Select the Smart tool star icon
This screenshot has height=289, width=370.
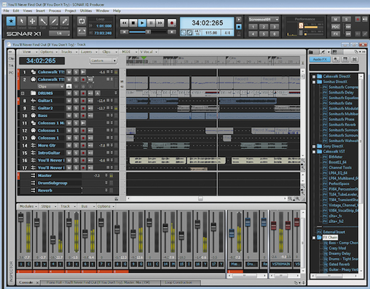[x=11, y=22]
